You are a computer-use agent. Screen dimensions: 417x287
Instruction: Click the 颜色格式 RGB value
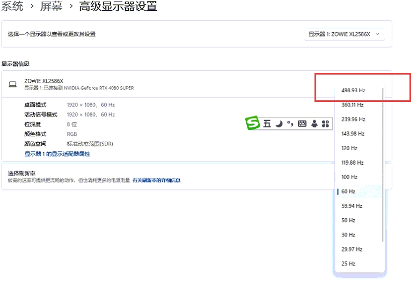point(72,134)
